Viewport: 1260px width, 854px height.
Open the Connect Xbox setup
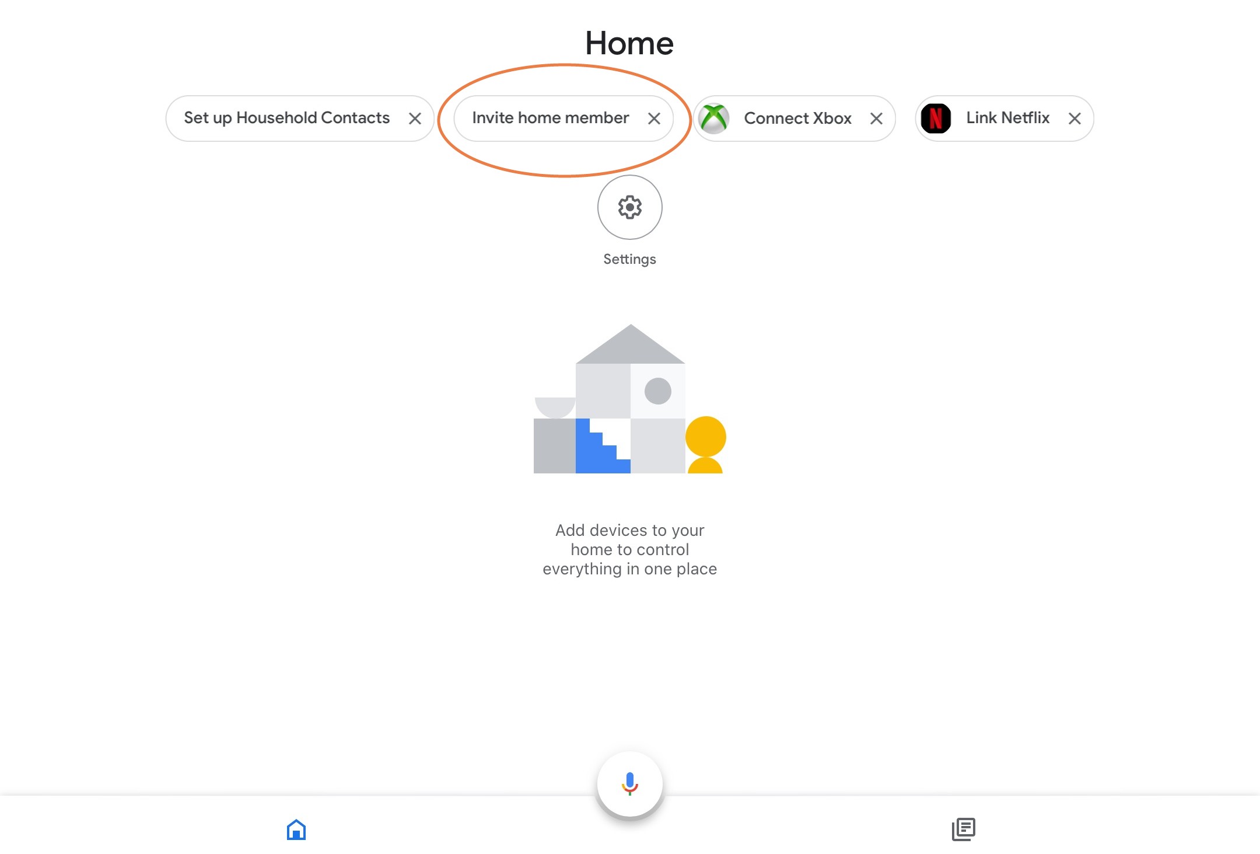click(796, 117)
